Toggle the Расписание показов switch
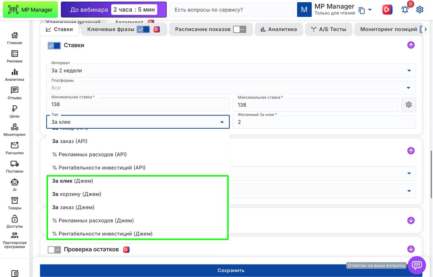The height and width of the screenshot is (277, 433). [x=240, y=29]
